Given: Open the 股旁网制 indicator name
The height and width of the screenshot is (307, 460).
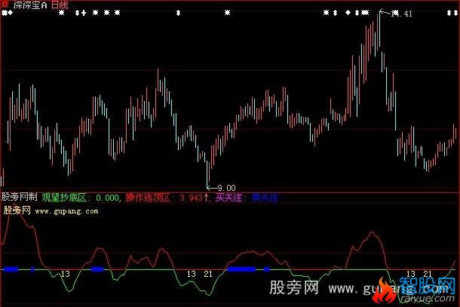Looking at the screenshot, I should tap(20, 197).
